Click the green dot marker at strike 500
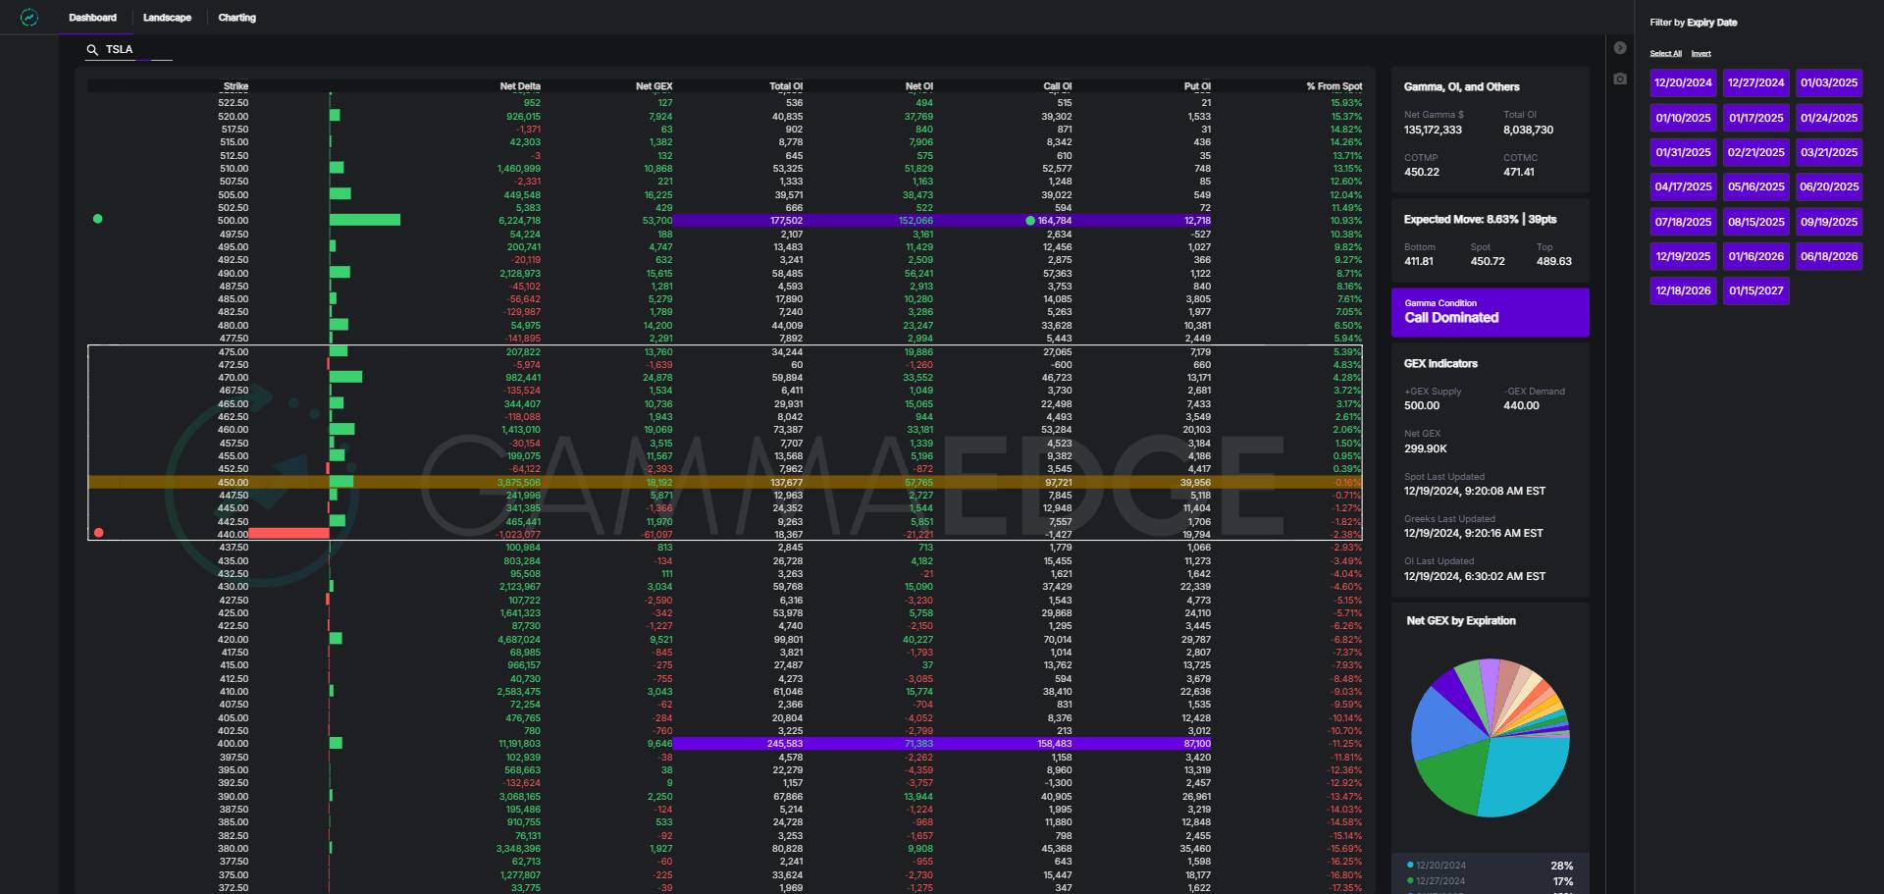 pyautogui.click(x=97, y=219)
